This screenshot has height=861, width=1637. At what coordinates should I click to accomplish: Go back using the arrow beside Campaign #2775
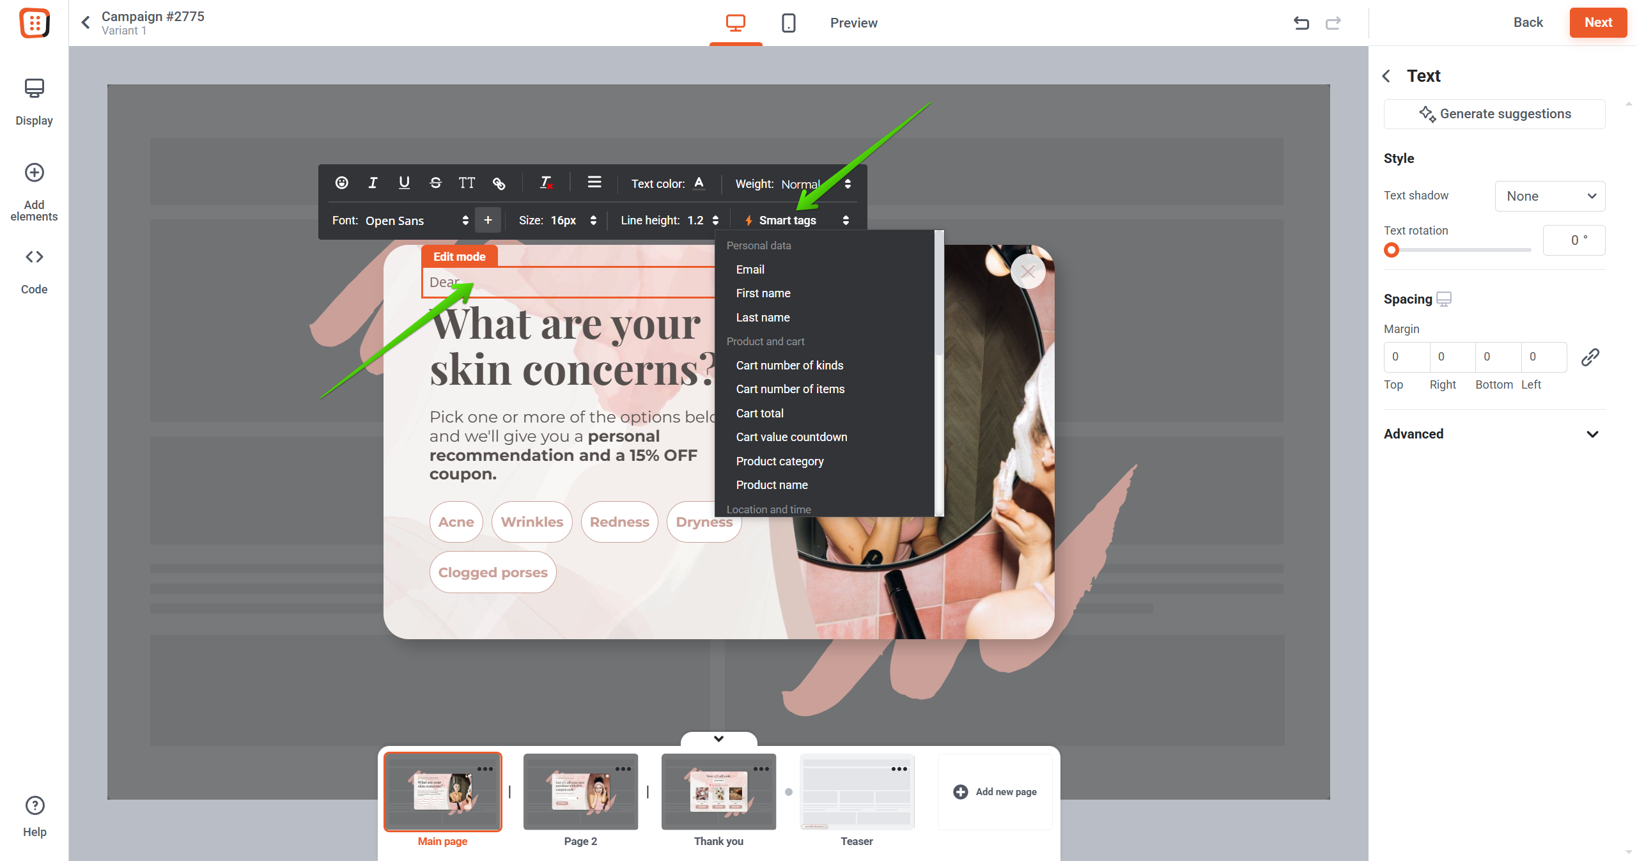coord(86,23)
